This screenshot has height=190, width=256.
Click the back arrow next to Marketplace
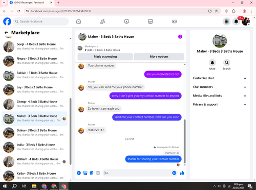[6, 33]
